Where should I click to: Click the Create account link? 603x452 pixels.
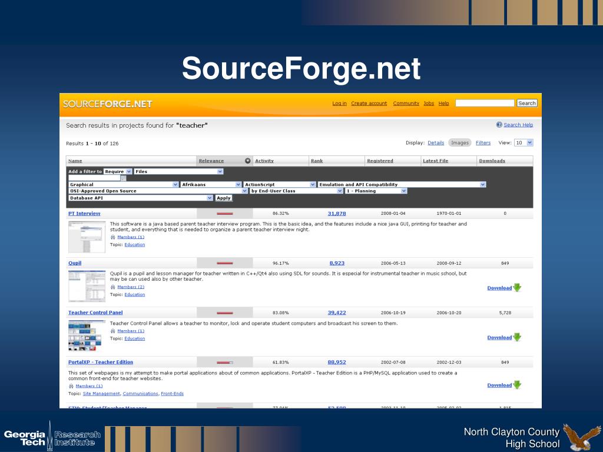[x=369, y=104]
